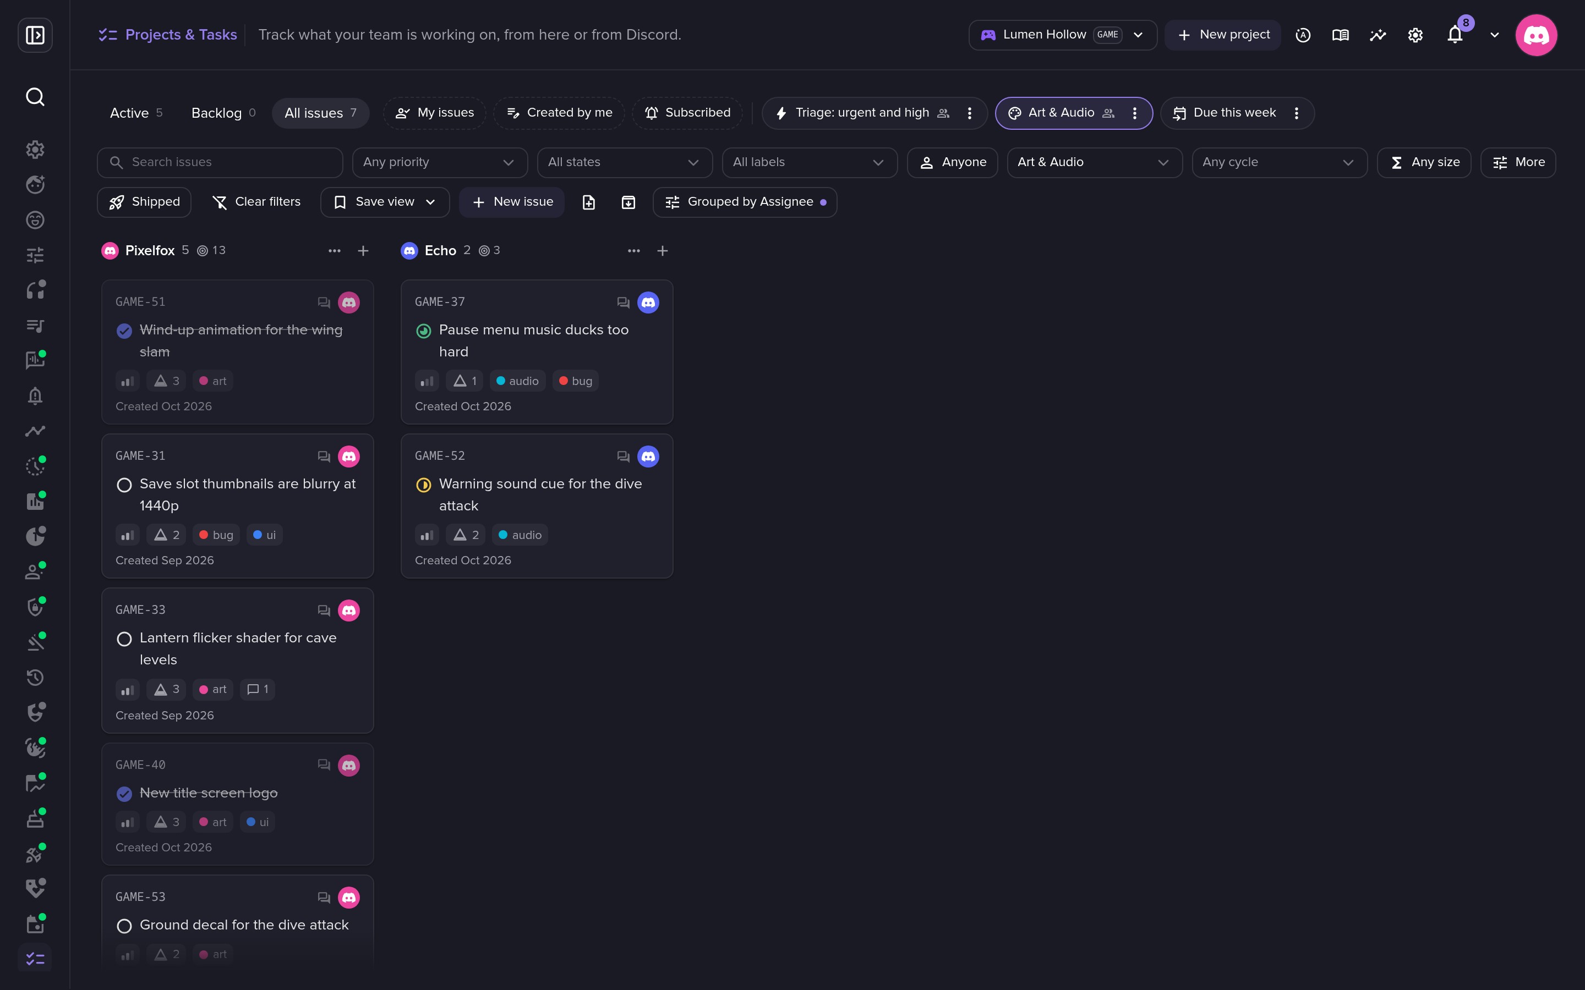Open comments on GAME-37 card
This screenshot has width=1585, height=990.
click(x=623, y=302)
